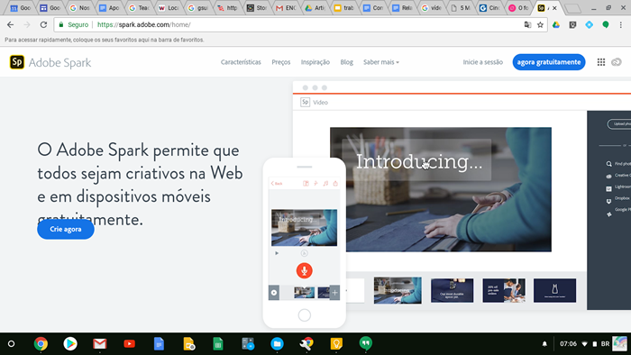Screen dimensions: 631x355
Task: Click the plus icon on phone timeline
Action: [334, 292]
